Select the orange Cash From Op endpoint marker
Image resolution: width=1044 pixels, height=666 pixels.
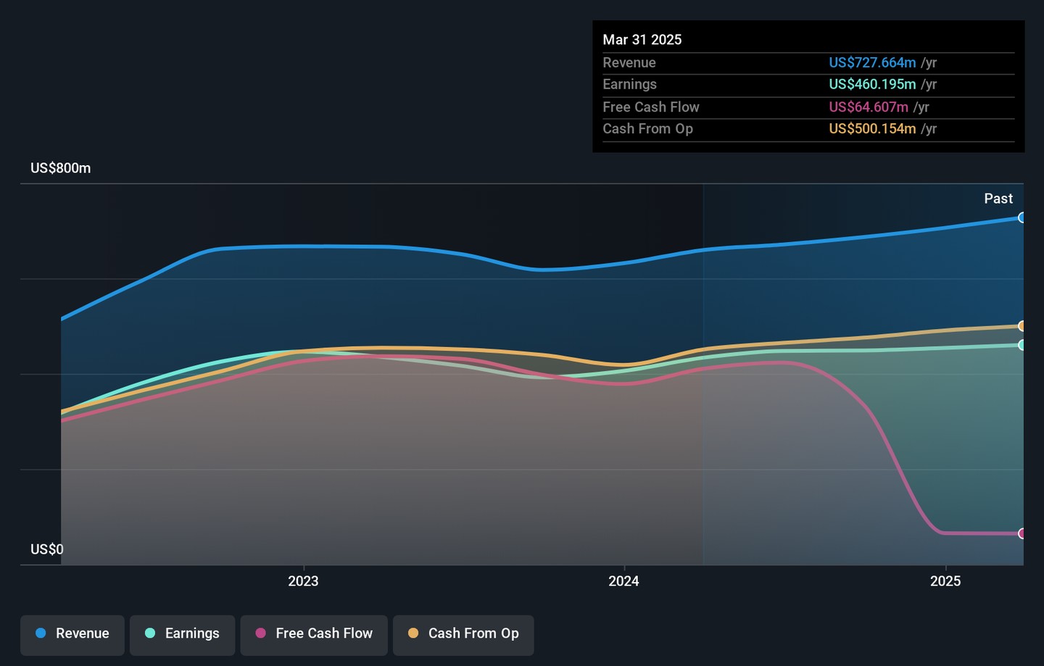pos(1022,326)
